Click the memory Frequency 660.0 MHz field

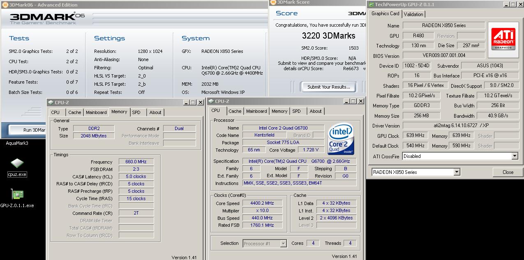136,162
